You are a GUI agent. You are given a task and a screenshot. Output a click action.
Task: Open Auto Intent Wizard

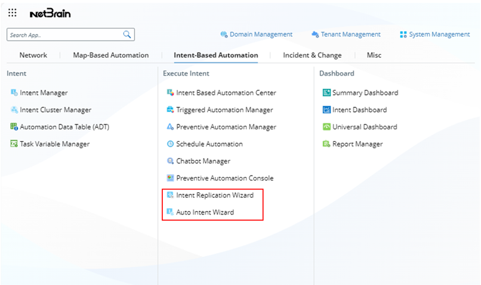[205, 212]
